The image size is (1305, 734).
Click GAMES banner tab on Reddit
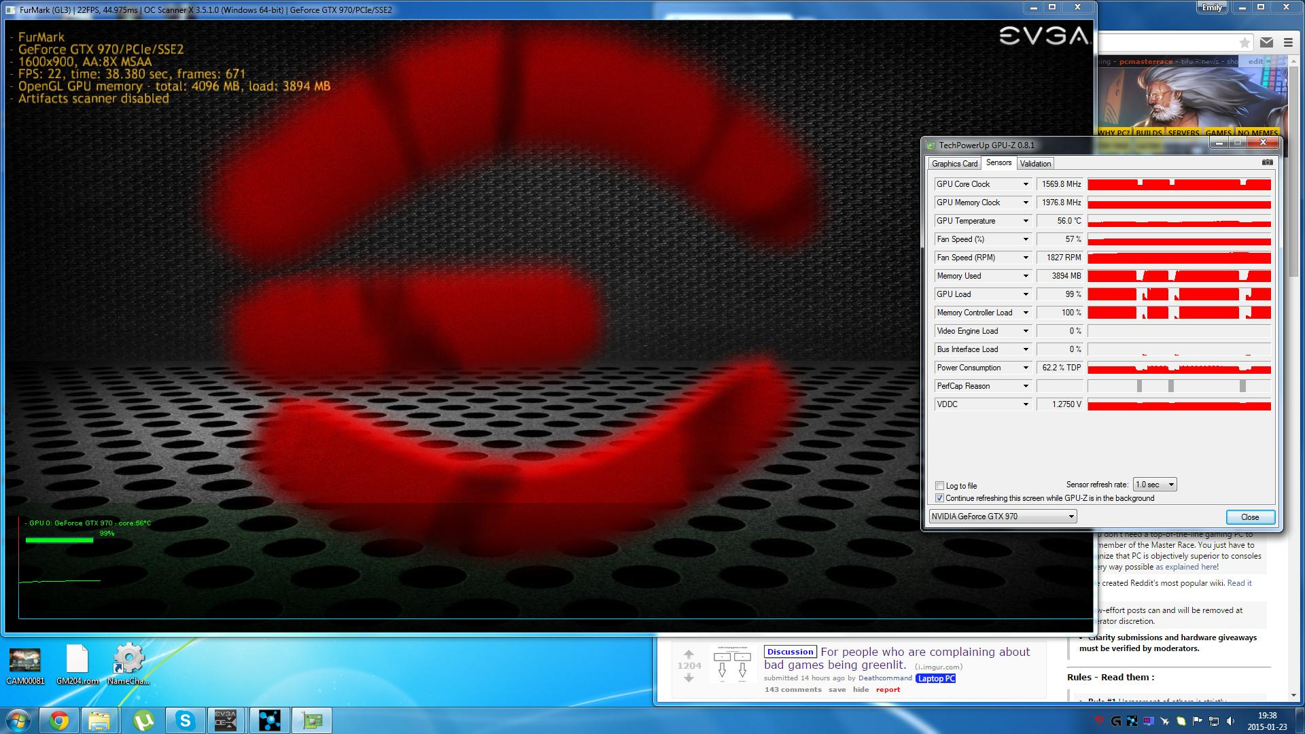(1219, 133)
